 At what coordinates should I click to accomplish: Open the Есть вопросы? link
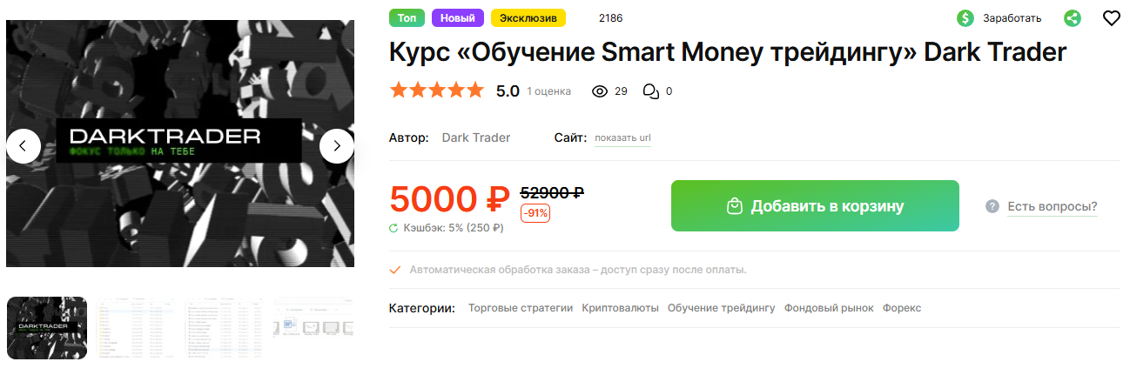coord(1053,206)
